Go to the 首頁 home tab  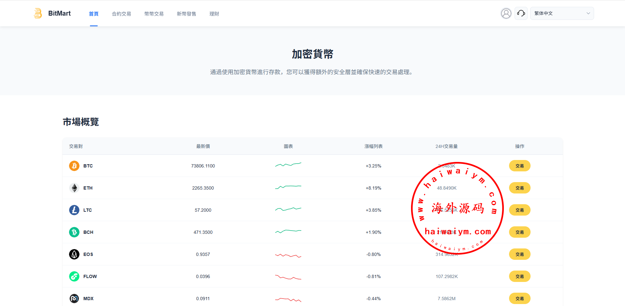93,14
